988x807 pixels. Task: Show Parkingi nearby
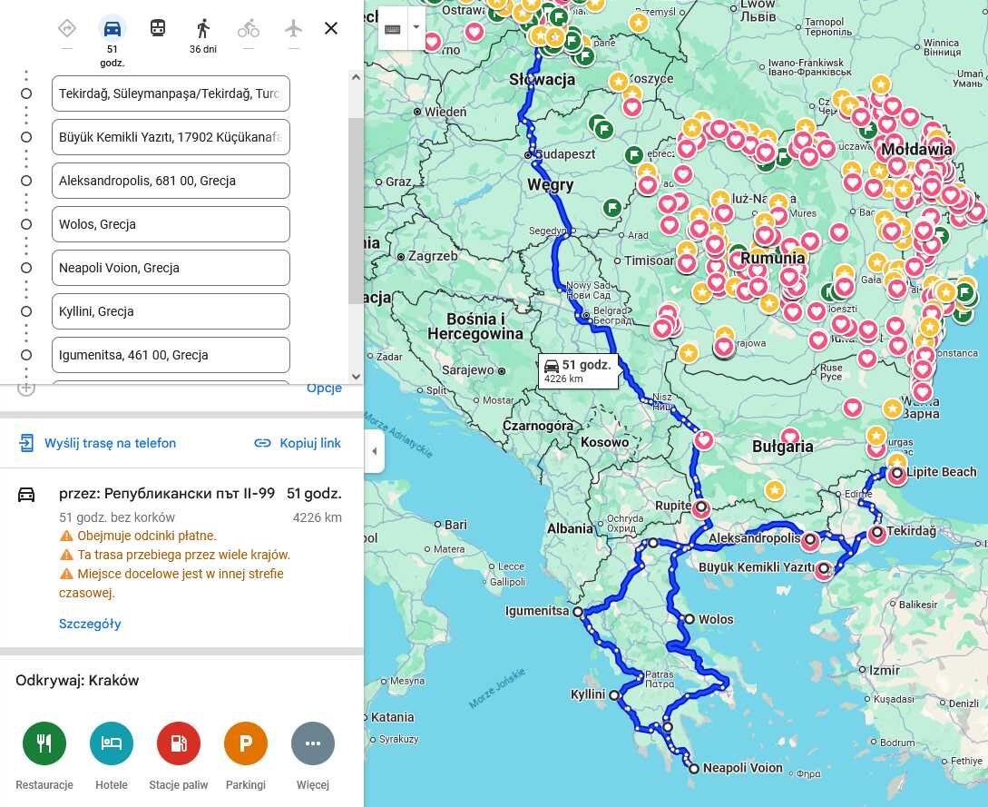coord(246,744)
